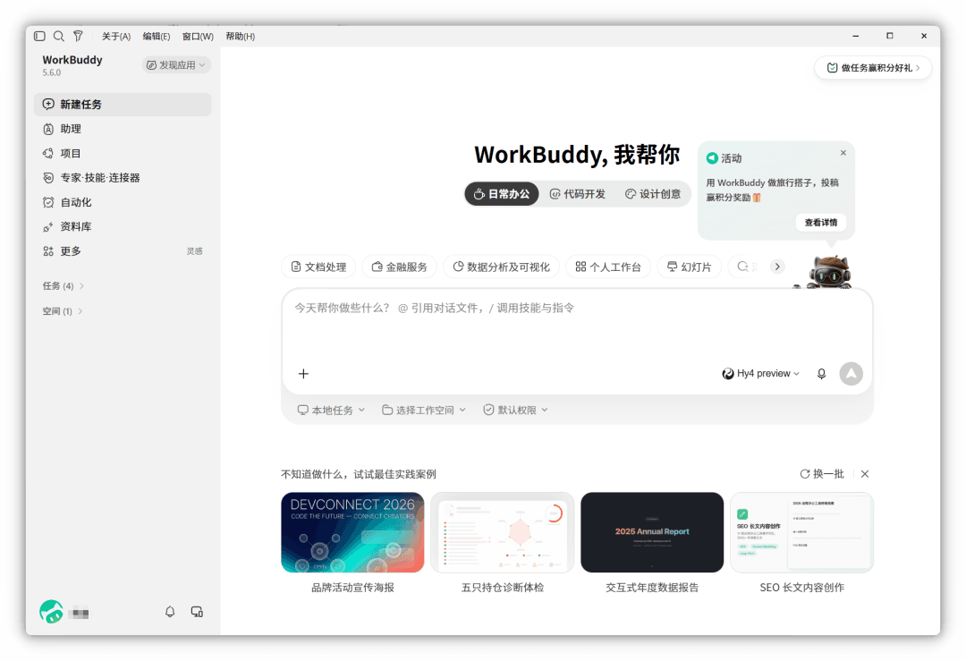Click the send arrow button
The width and height of the screenshot is (966, 661).
851,373
